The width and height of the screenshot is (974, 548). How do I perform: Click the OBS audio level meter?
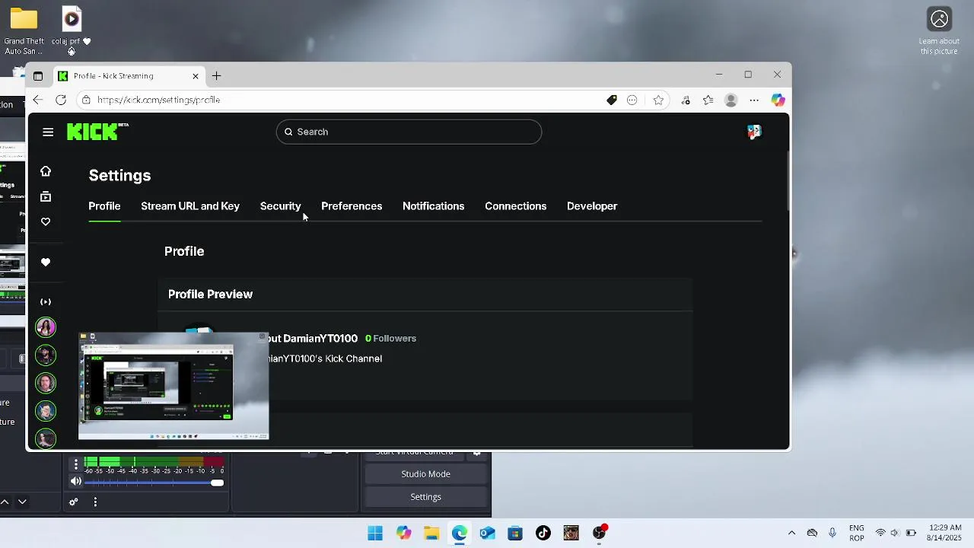coord(154,461)
